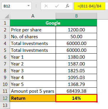108x109 pixels.
Task: Click the Name Box showing B12
Action: 17,6
